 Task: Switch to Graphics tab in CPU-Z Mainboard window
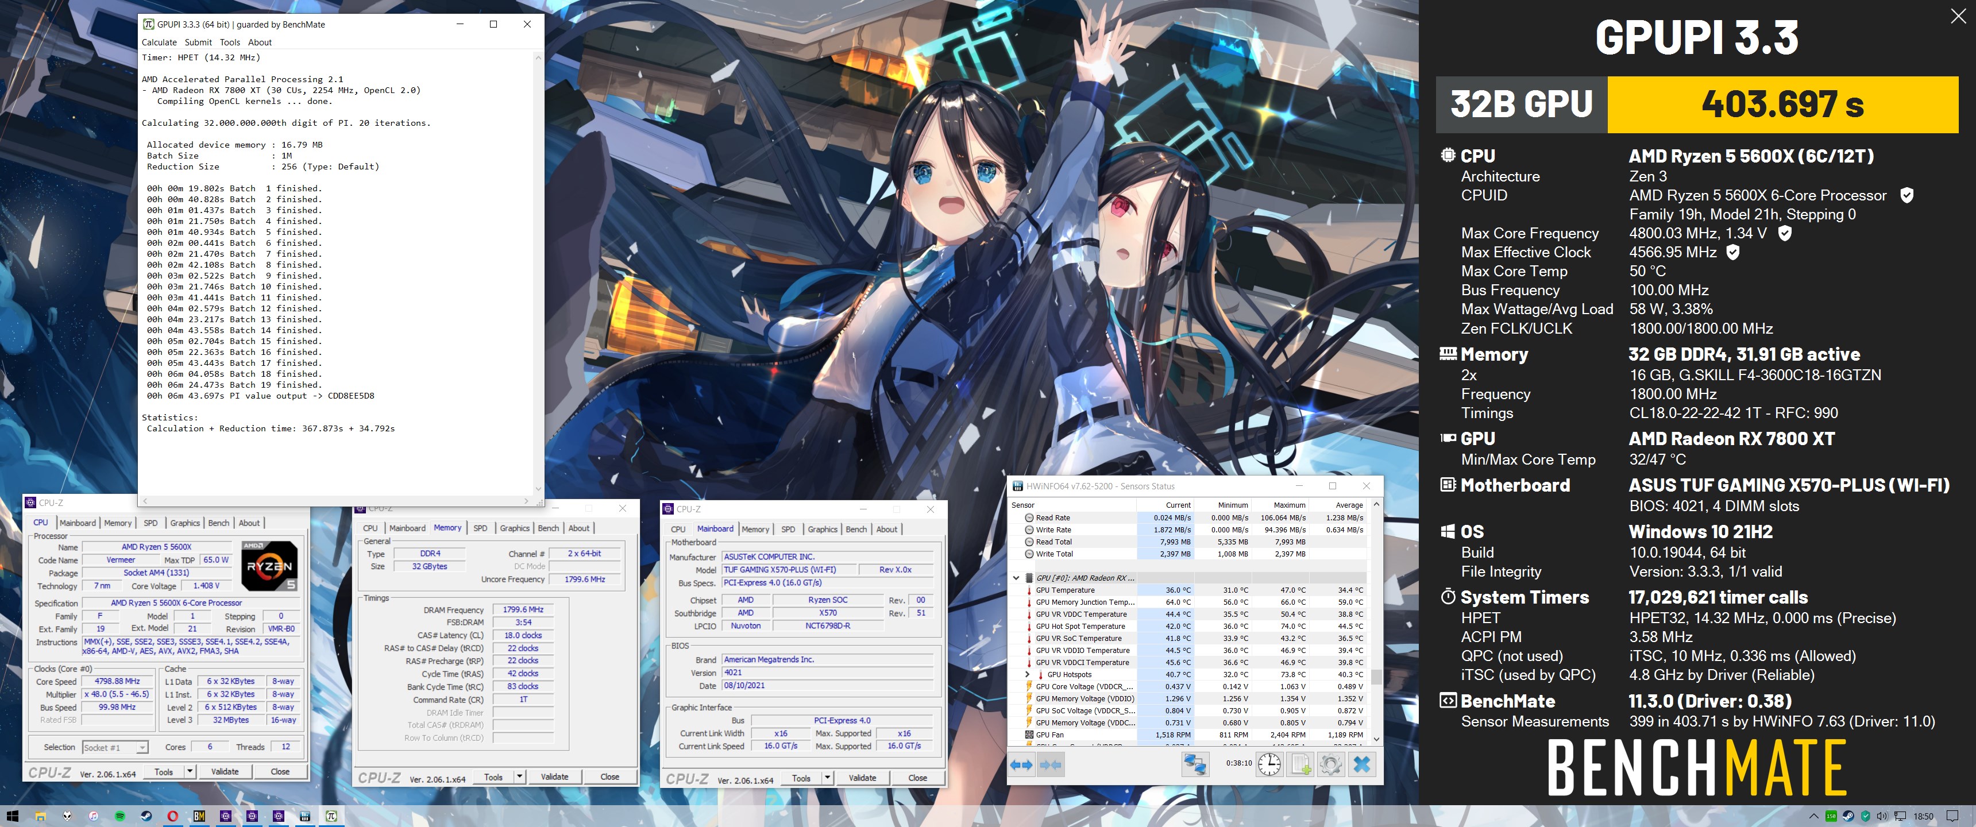tap(823, 530)
